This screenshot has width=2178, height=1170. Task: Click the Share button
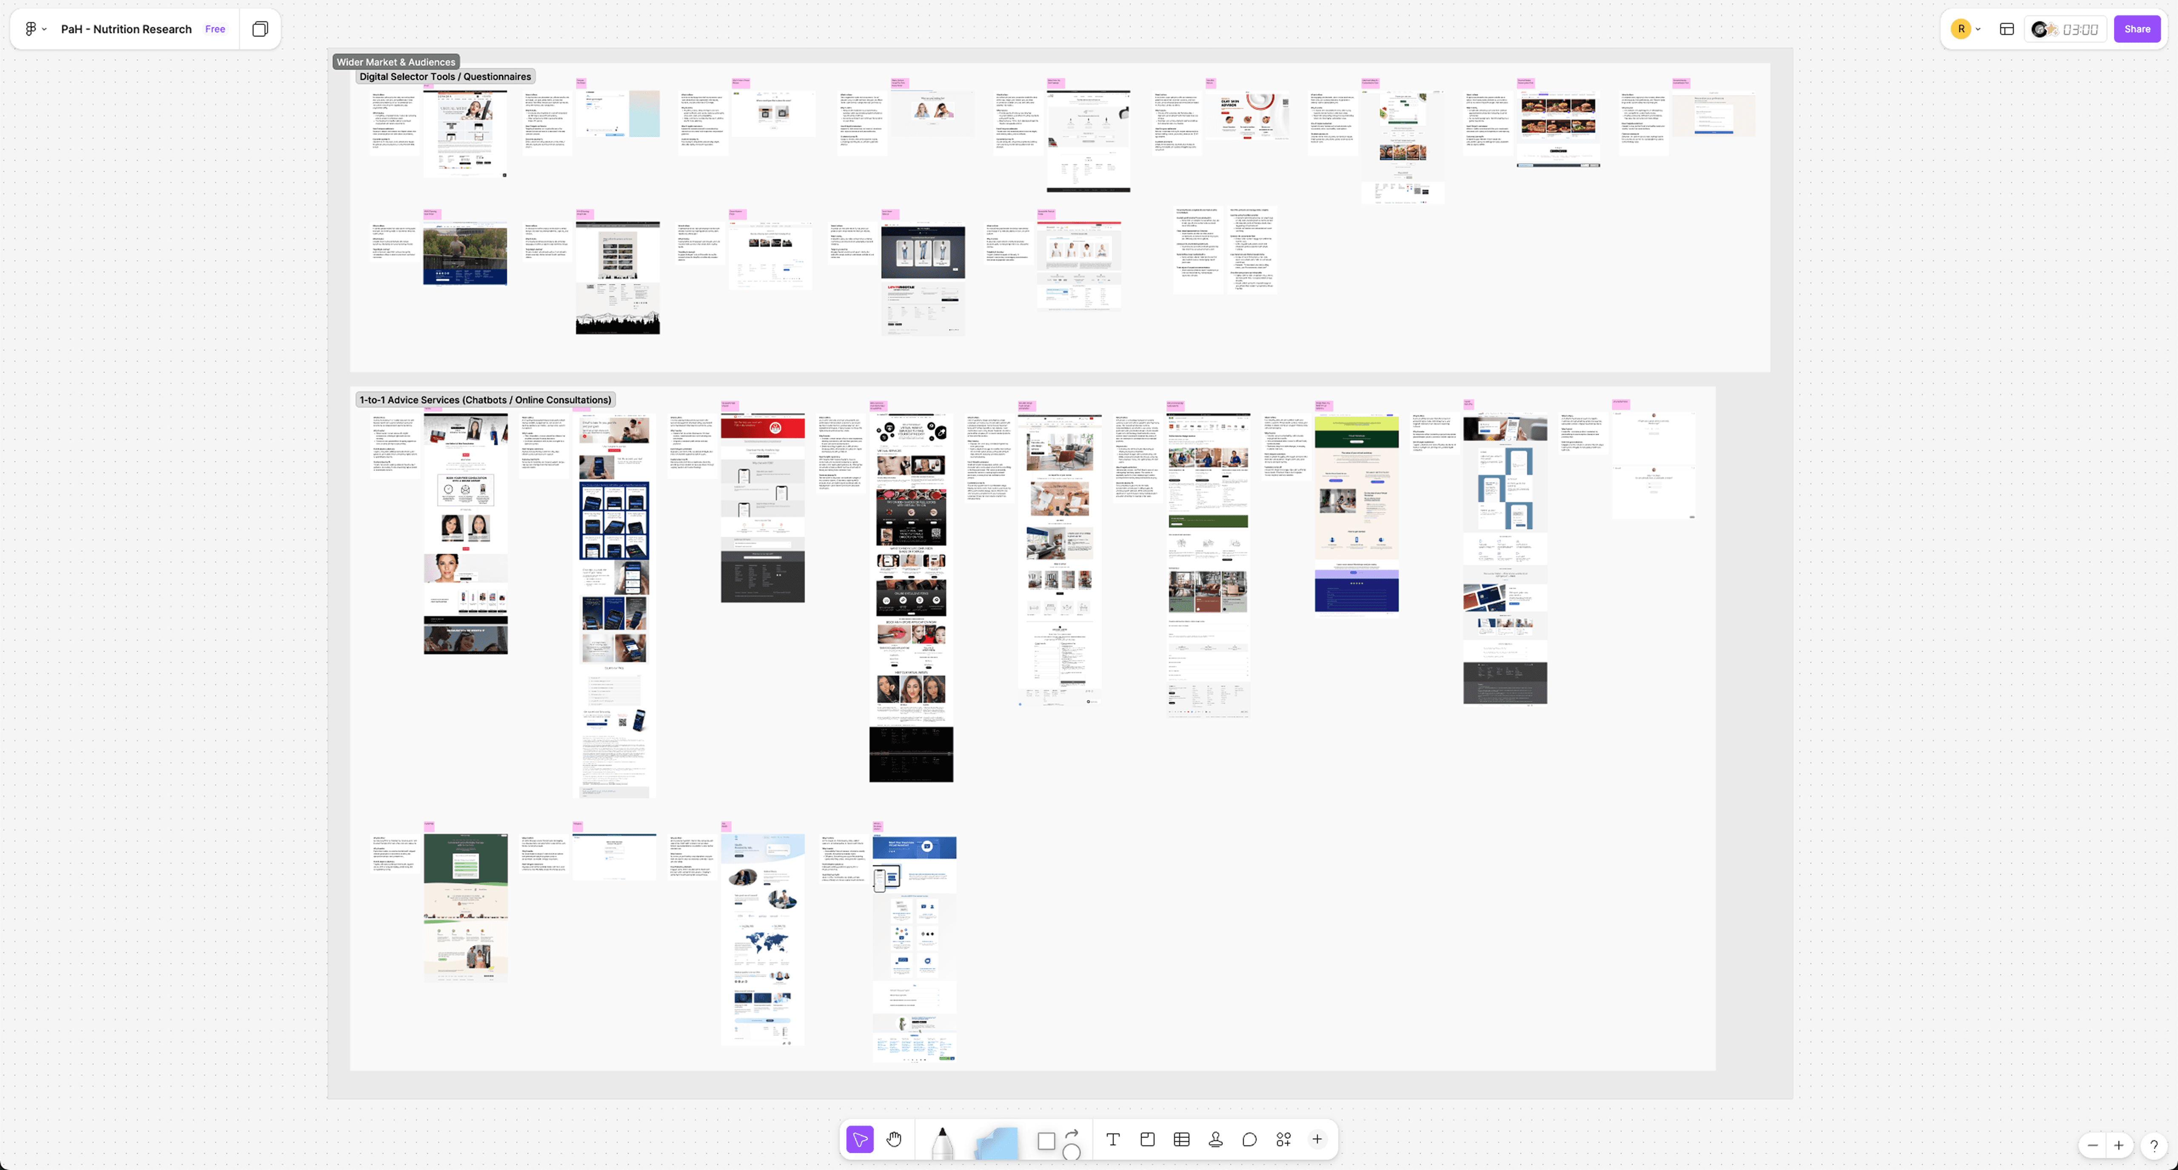tap(2138, 29)
